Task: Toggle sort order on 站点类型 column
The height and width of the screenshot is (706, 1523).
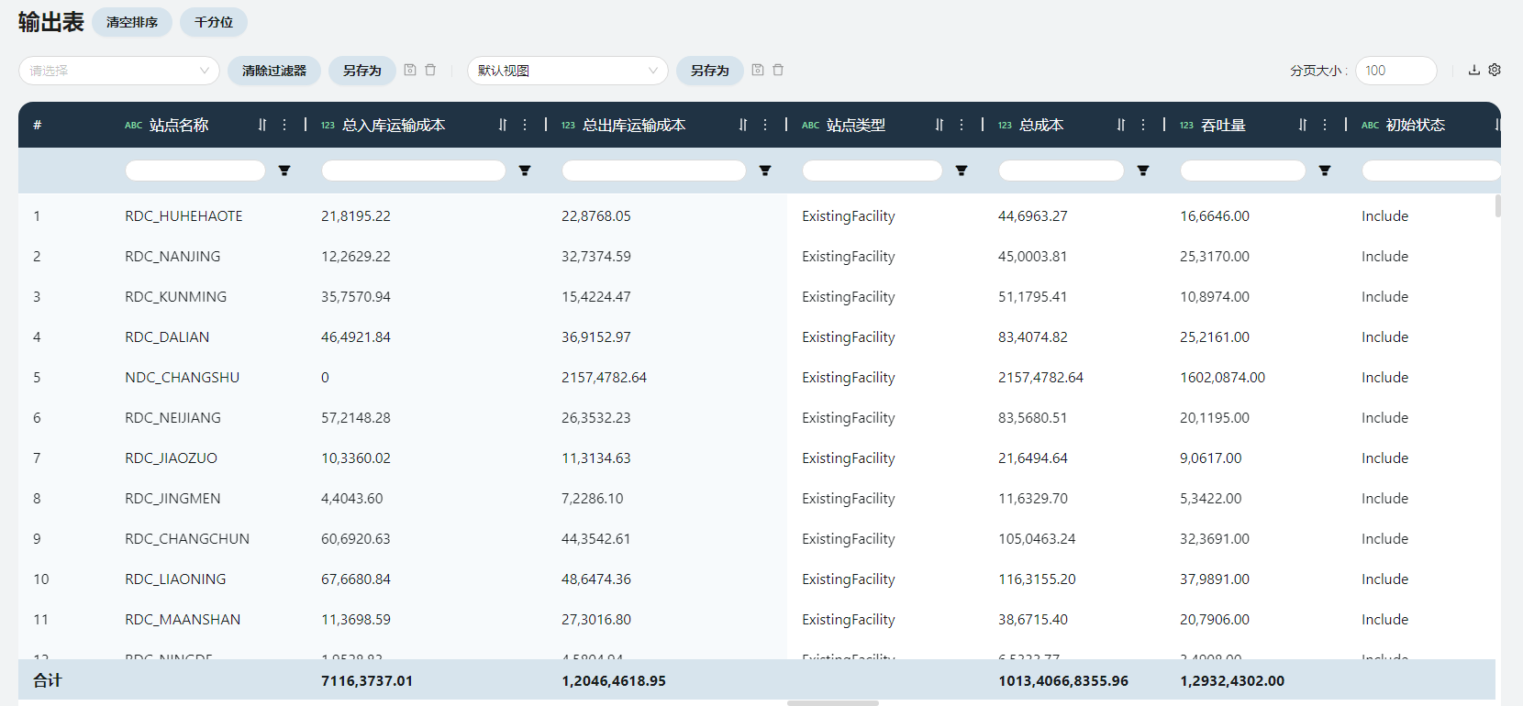Action: point(939,125)
